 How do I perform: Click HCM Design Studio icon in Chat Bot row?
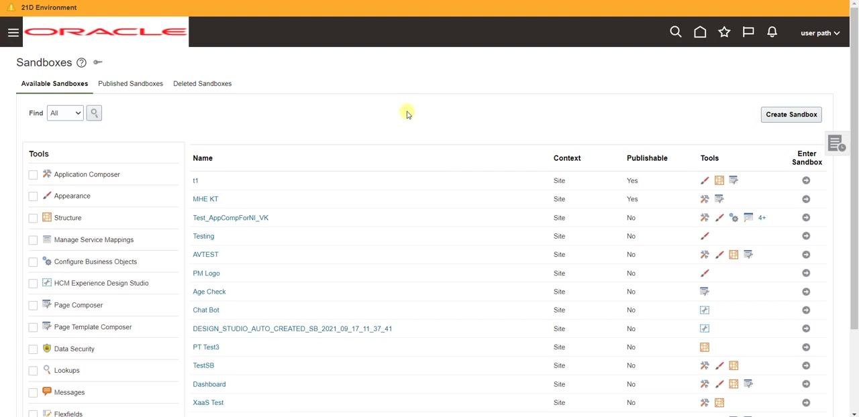tap(705, 310)
